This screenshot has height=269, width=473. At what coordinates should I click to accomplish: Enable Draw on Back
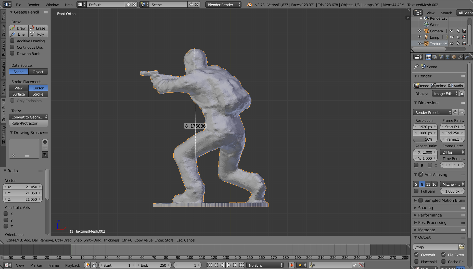pyautogui.click(x=12, y=53)
